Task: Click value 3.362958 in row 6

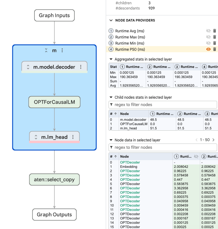Action: tap(181, 188)
